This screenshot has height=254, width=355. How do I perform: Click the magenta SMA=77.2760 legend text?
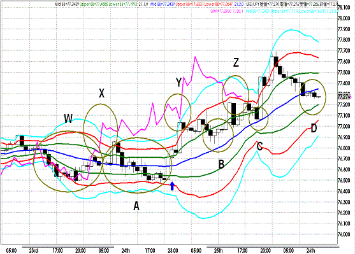pyautogui.click(x=221, y=11)
